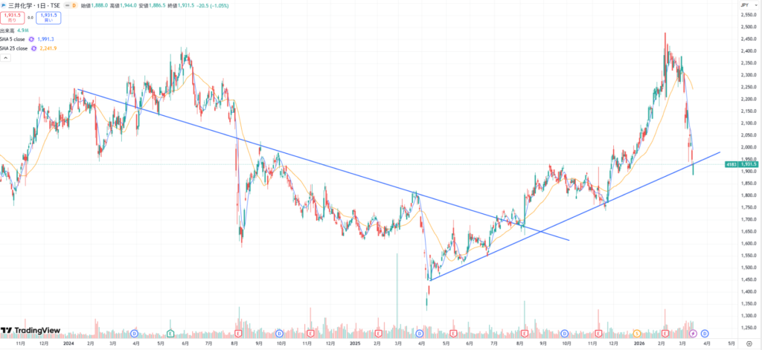Image resolution: width=762 pixels, height=350 pixels.
Task: Click the SMA 25 close indicator icon
Action: click(x=33, y=48)
